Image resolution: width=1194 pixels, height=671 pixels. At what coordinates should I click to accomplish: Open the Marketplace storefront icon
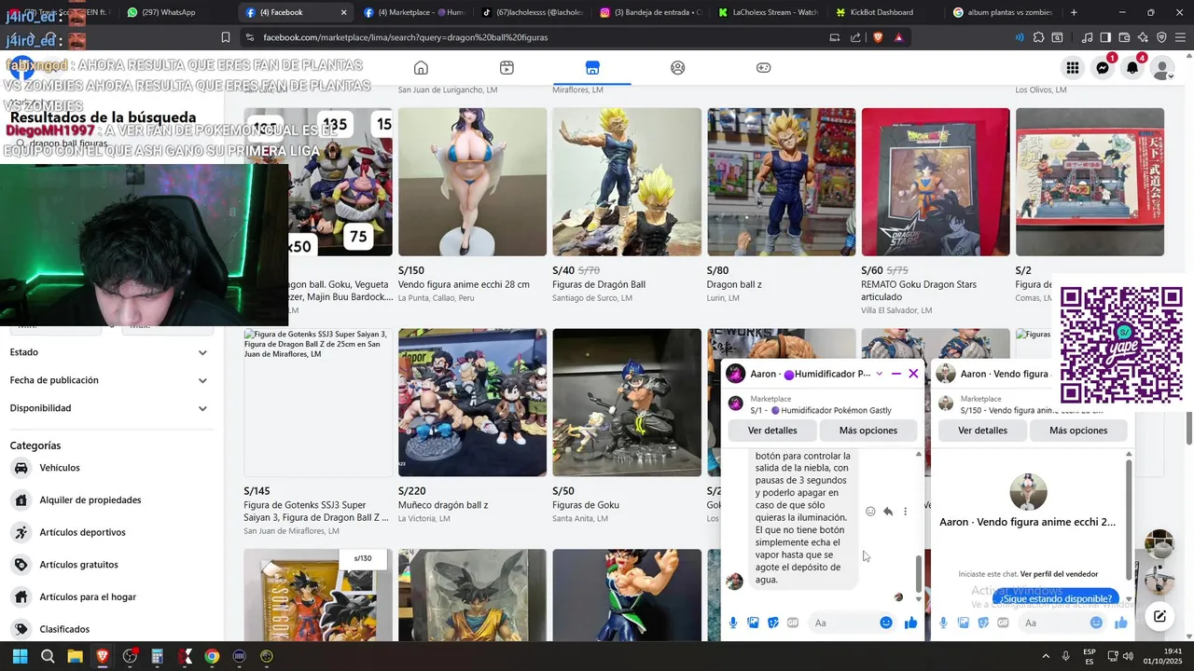pos(592,67)
